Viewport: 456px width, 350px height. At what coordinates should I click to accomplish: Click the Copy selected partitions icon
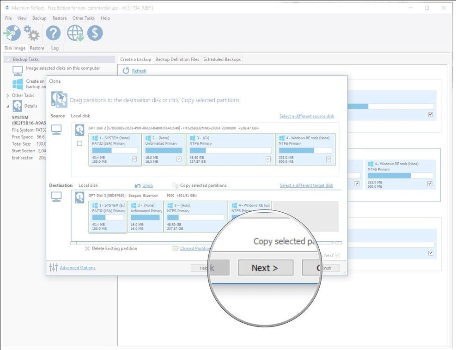(x=176, y=185)
